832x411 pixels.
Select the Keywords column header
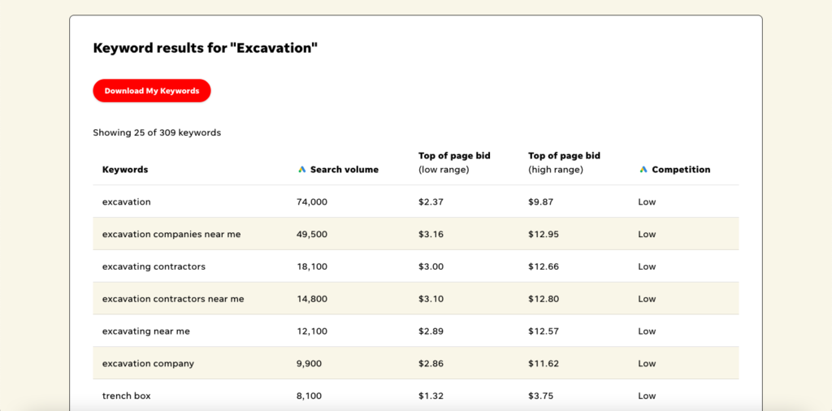pos(125,170)
